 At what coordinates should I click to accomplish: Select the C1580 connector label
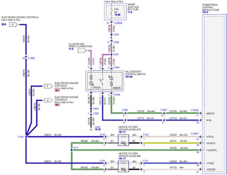click(x=31, y=58)
